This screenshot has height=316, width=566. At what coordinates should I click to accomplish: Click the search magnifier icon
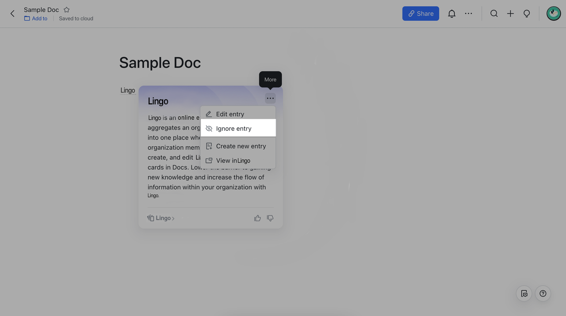[x=494, y=14]
